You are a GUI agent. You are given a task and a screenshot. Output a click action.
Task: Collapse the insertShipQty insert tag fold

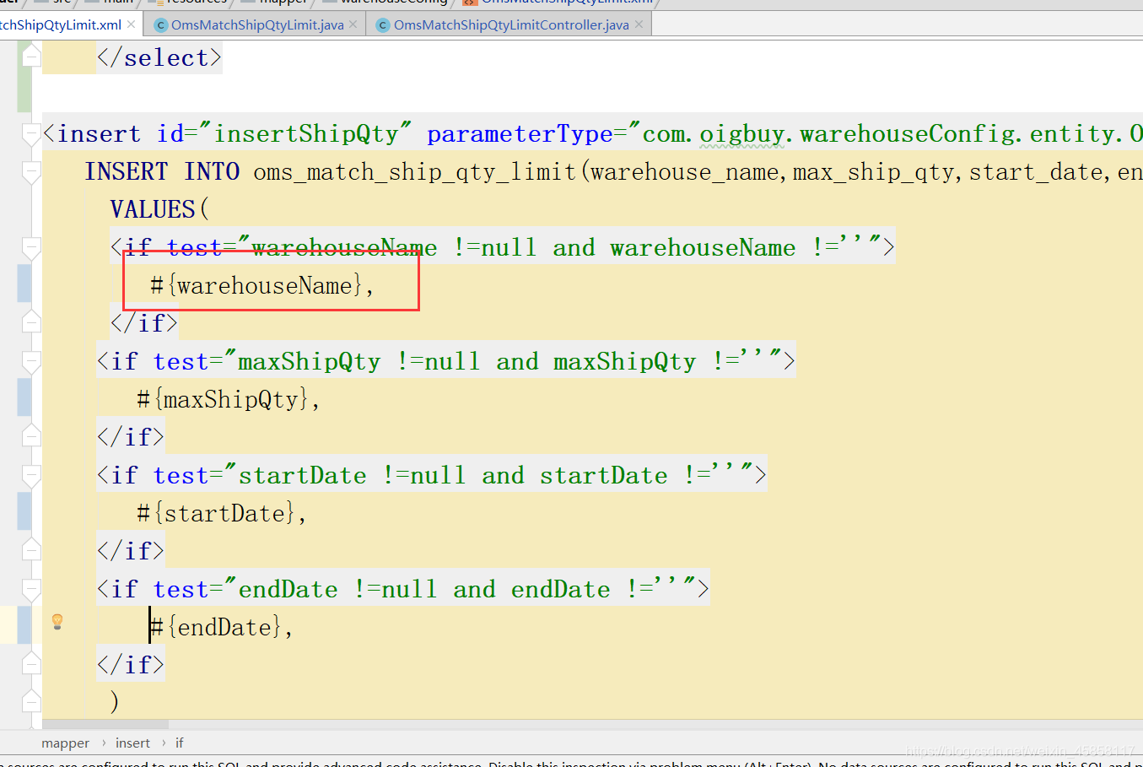pyautogui.click(x=31, y=133)
